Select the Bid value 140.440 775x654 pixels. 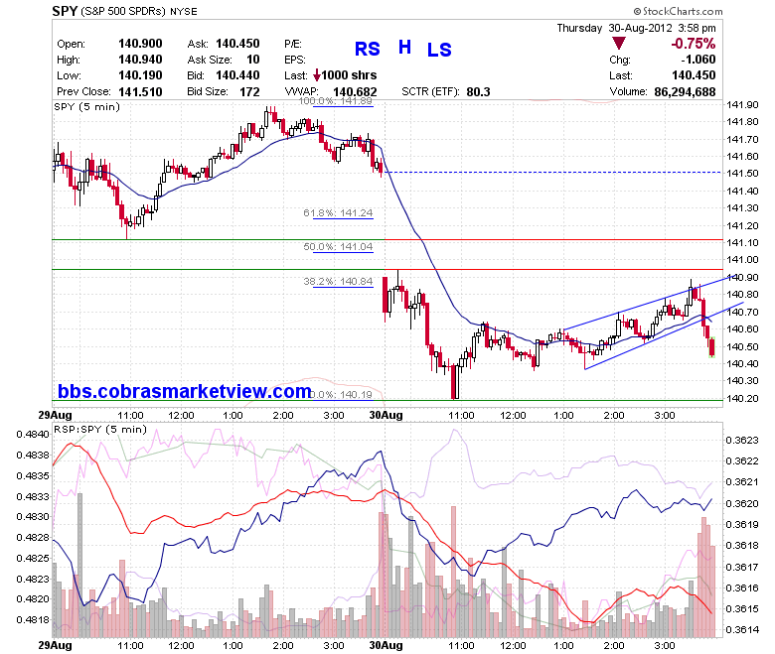click(237, 75)
